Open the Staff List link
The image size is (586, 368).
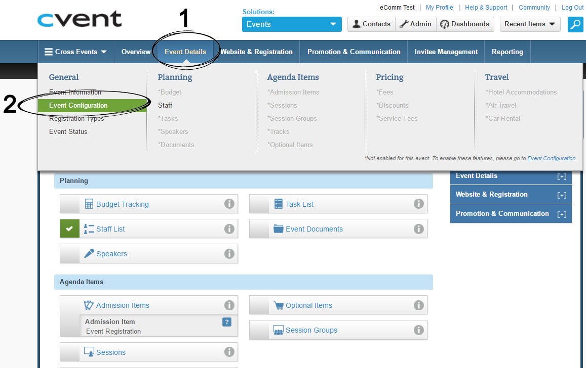[x=110, y=229]
